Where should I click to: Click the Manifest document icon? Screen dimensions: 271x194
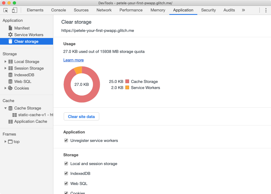[x=10, y=28]
